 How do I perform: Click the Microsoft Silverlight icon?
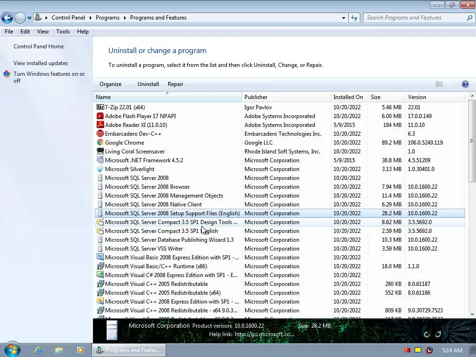(100, 169)
